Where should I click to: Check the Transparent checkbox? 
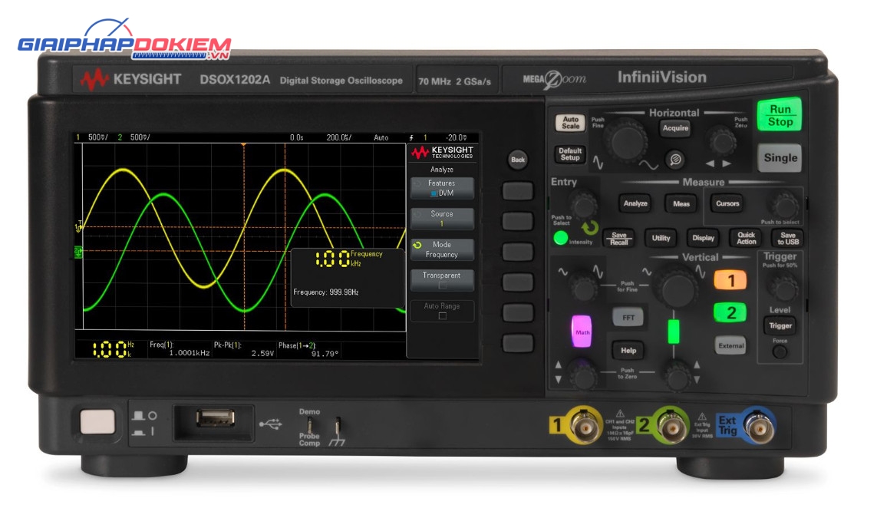point(443,285)
